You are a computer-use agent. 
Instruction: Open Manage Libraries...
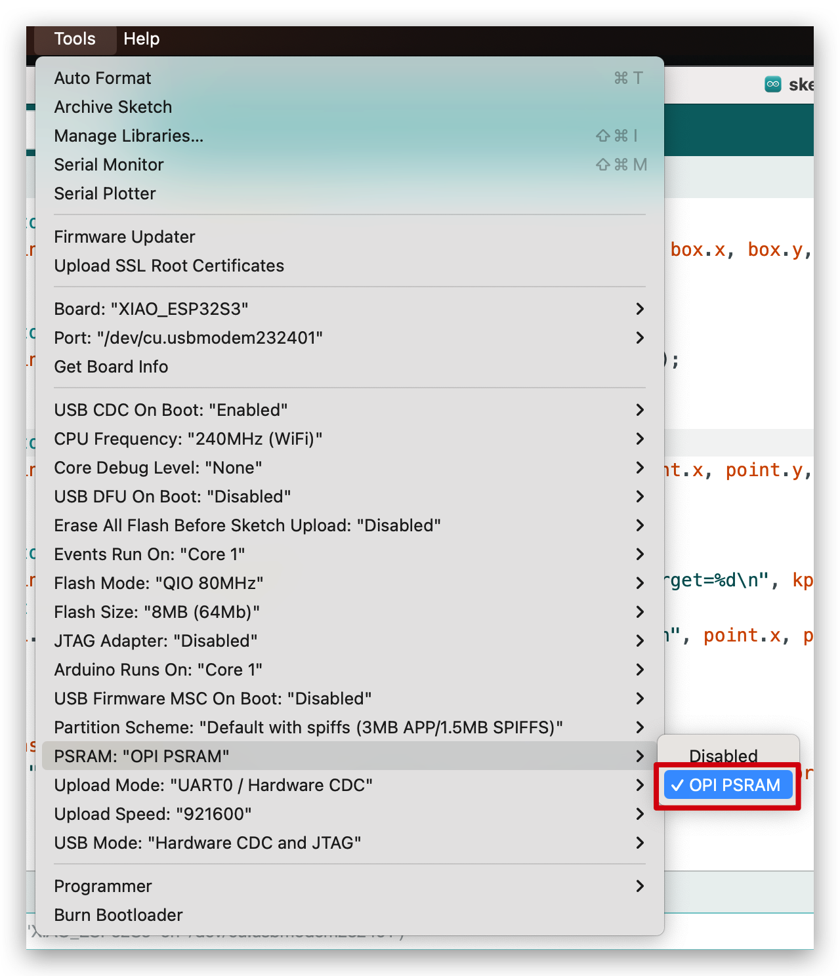[x=350, y=136]
